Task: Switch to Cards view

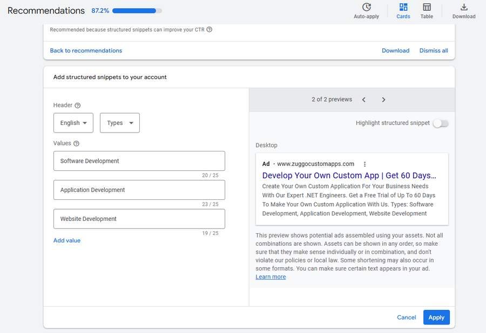Action: 403,11
